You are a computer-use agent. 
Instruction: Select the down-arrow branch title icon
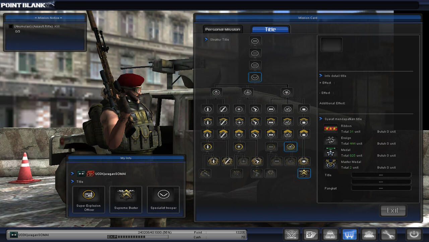click(248, 92)
